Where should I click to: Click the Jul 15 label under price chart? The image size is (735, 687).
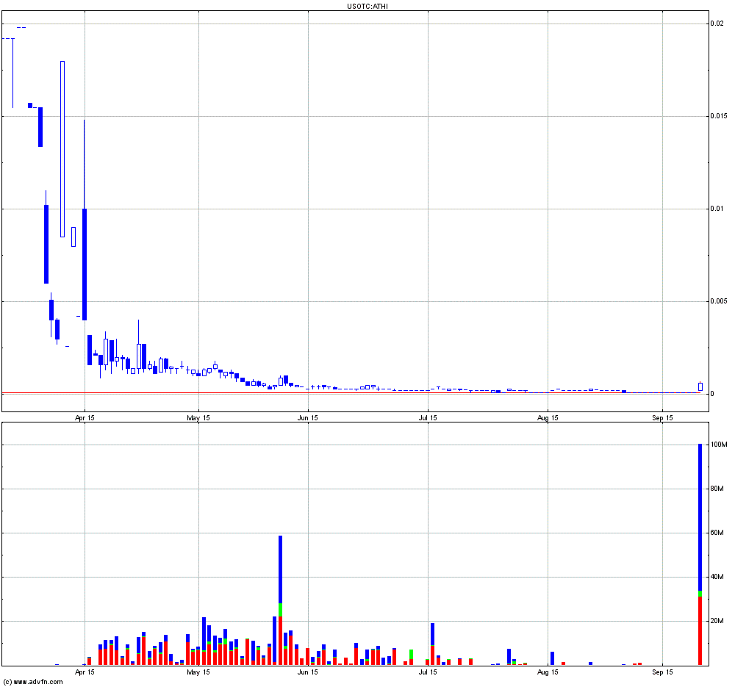(x=428, y=418)
